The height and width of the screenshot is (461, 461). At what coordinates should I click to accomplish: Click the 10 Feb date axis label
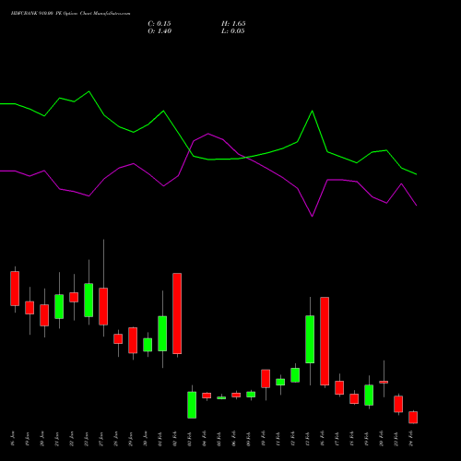tap(264, 439)
